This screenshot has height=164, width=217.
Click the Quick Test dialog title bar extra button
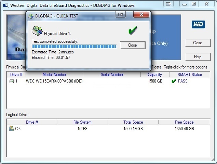coord(121,14)
